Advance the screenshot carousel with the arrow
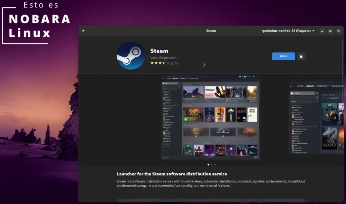The width and height of the screenshot is (346, 204). 335,118
